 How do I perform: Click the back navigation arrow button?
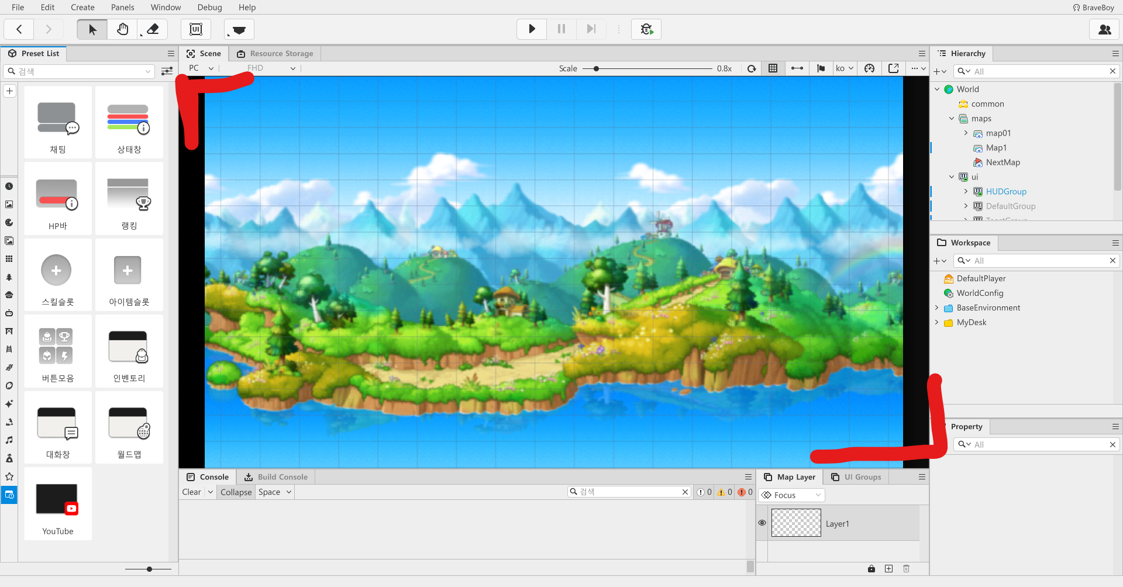(x=19, y=29)
